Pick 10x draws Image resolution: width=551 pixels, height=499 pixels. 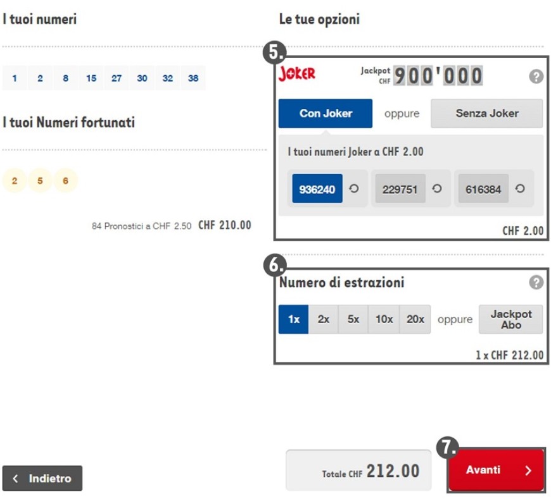(384, 319)
